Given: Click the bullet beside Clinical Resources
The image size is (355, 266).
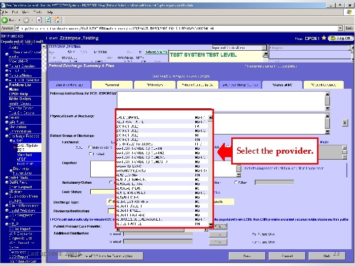Looking at the screenshot, I should coord(7,205).
